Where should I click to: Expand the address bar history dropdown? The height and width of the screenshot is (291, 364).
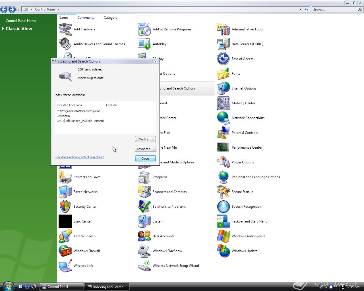tap(300, 9)
